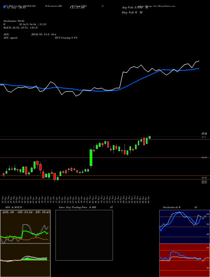Click the 27.1 price level label

204,137
